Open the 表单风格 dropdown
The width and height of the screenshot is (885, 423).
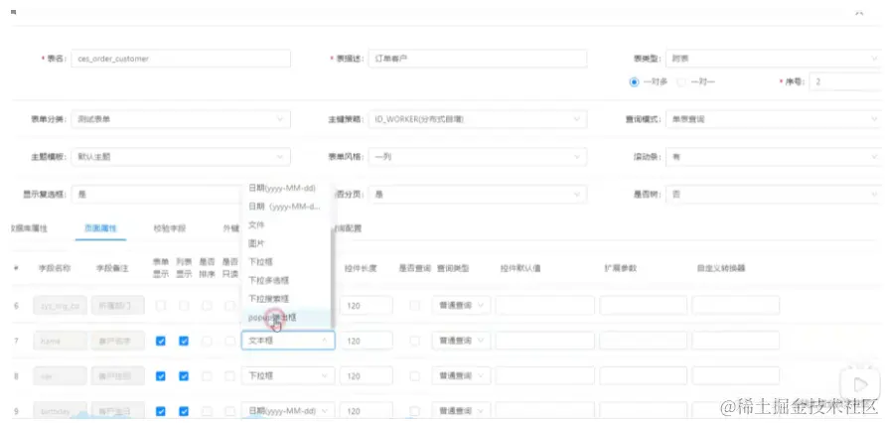click(x=478, y=156)
